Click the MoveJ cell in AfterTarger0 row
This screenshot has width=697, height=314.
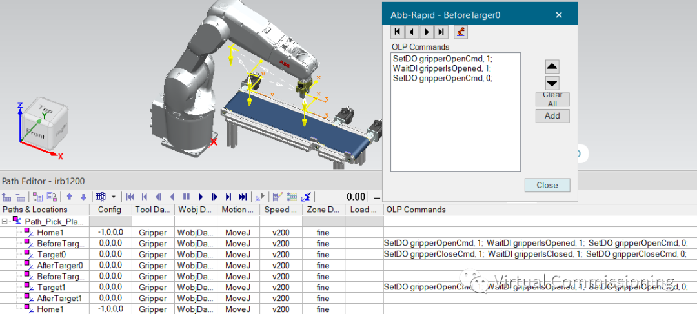pyautogui.click(x=238, y=265)
